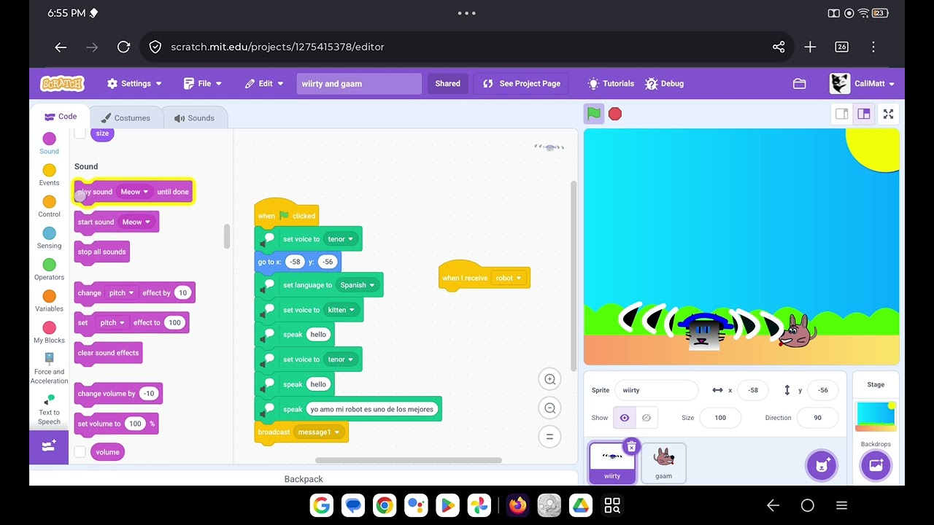
Task: Open a new browser tab
Action: (810, 47)
